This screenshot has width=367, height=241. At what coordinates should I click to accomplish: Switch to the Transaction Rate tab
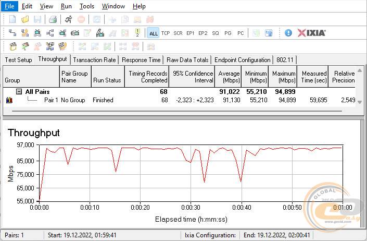tap(94, 60)
